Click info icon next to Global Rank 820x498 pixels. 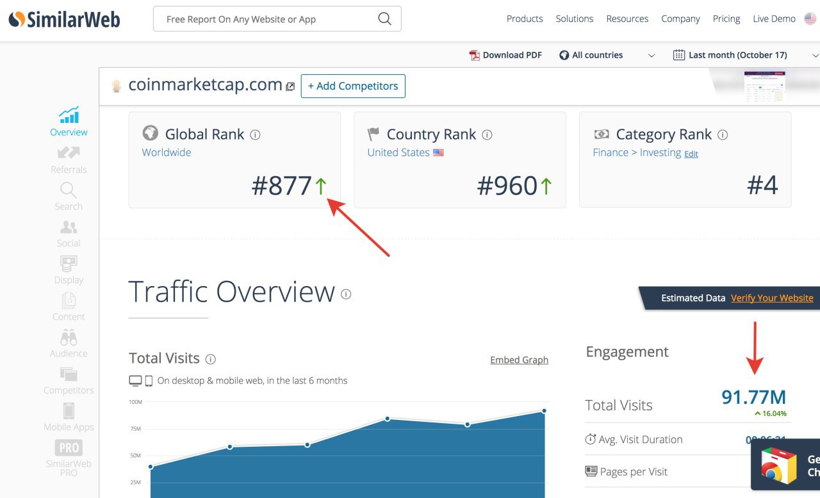click(255, 135)
